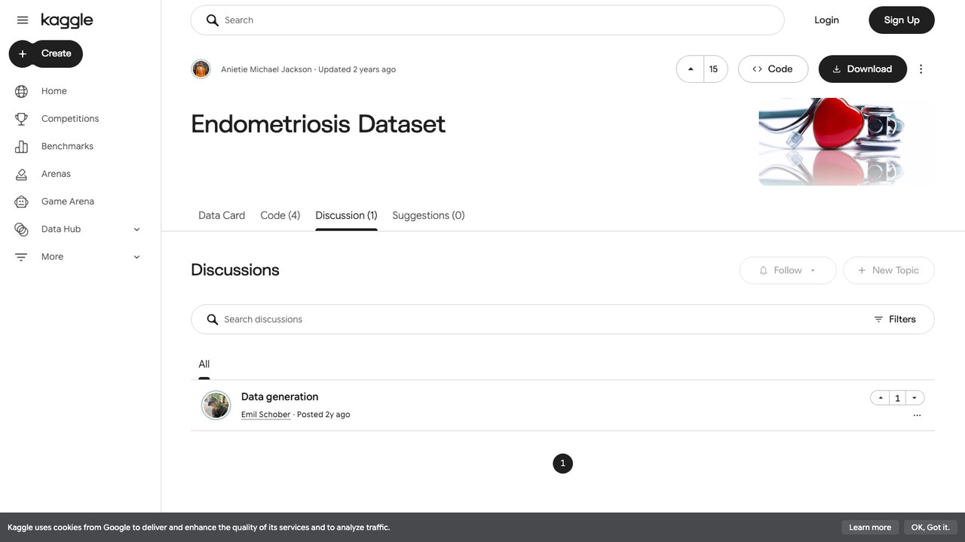Viewport: 965px width, 542px height.
Task: Expand the More sidebar section
Action: (136, 257)
